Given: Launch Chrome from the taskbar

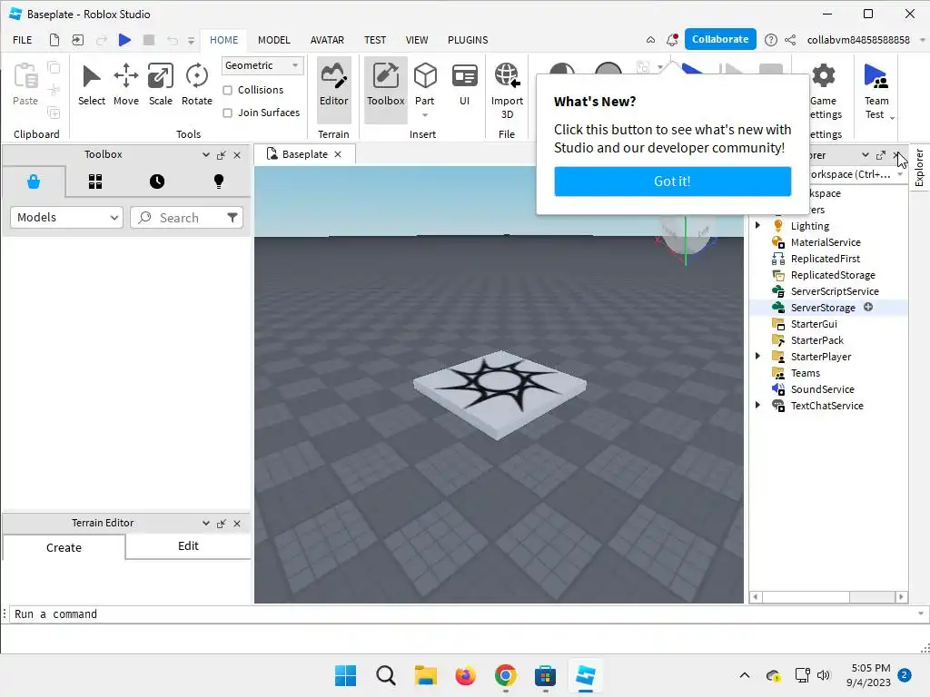Looking at the screenshot, I should (x=505, y=675).
